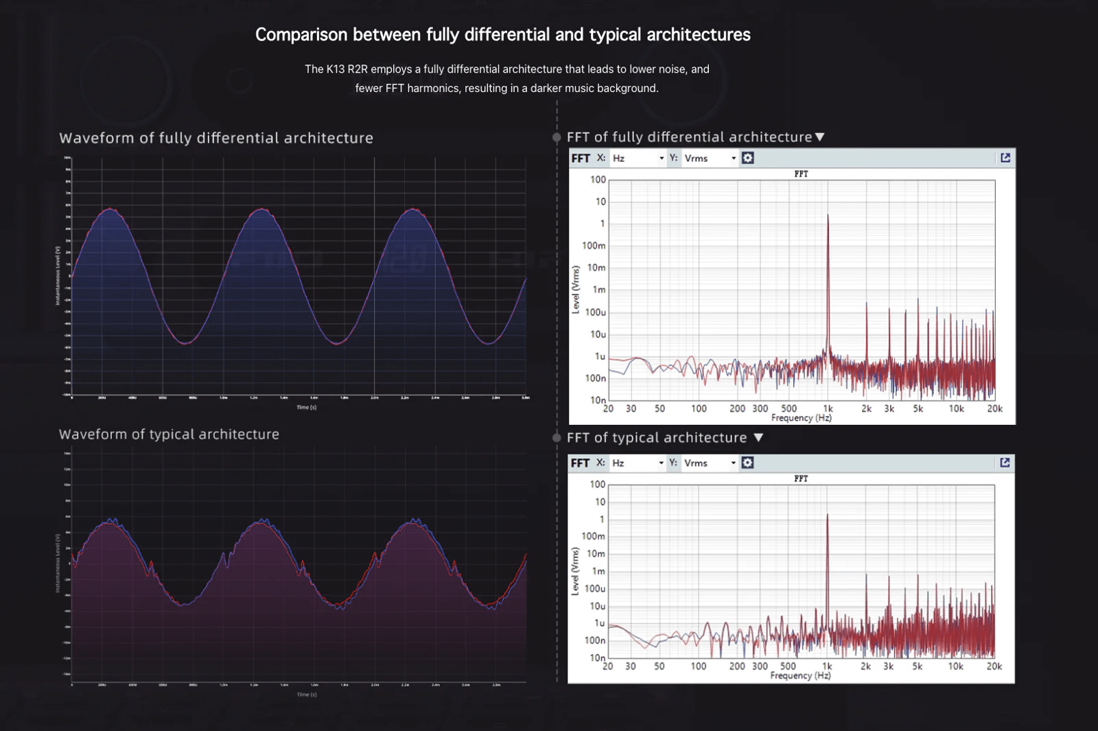The height and width of the screenshot is (731, 1098).
Task: Click the first peak of the fully differential waveform
Action: point(109,209)
